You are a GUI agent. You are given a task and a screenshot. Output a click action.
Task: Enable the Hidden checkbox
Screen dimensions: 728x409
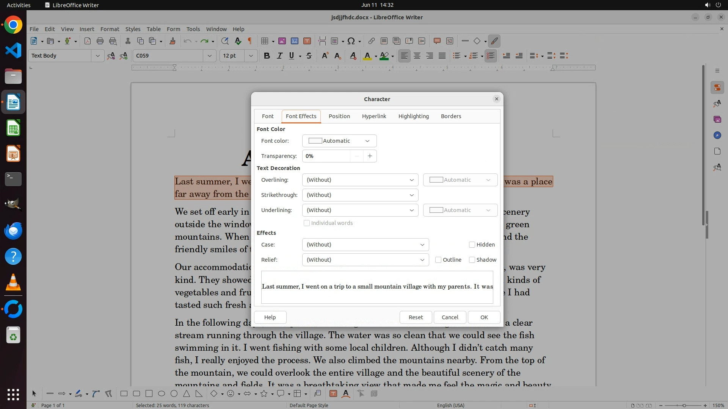472,245
